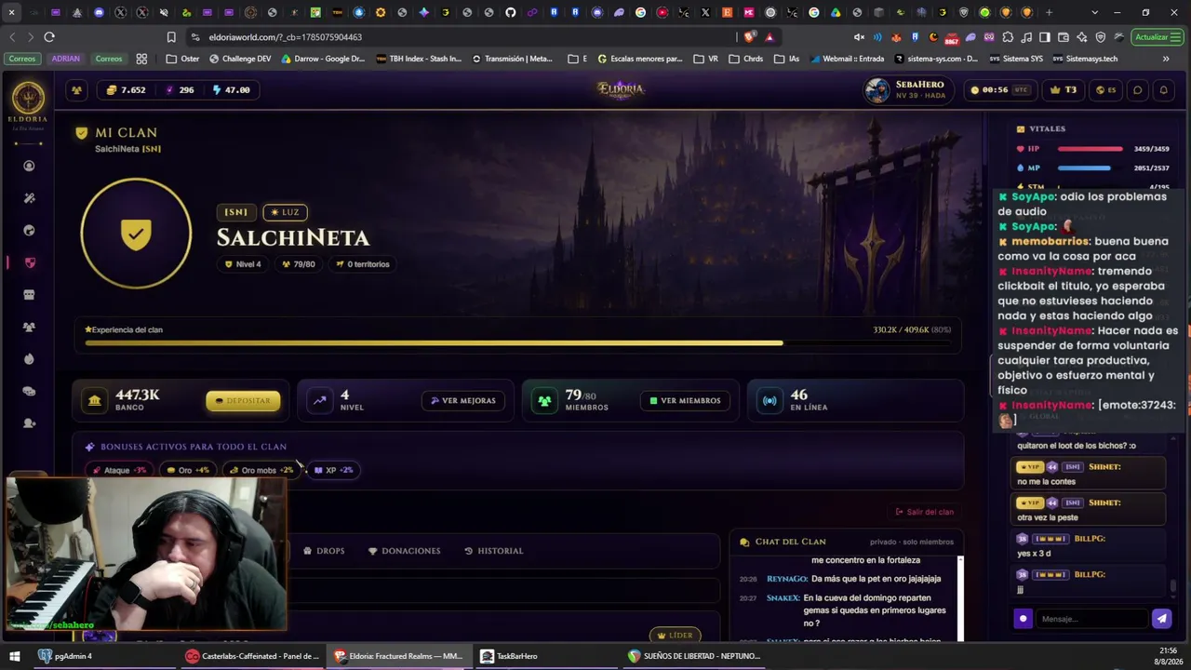Screen dimensions: 1191x670
Task: Open the Webmail :: Entrada bookmark
Action: (x=847, y=59)
